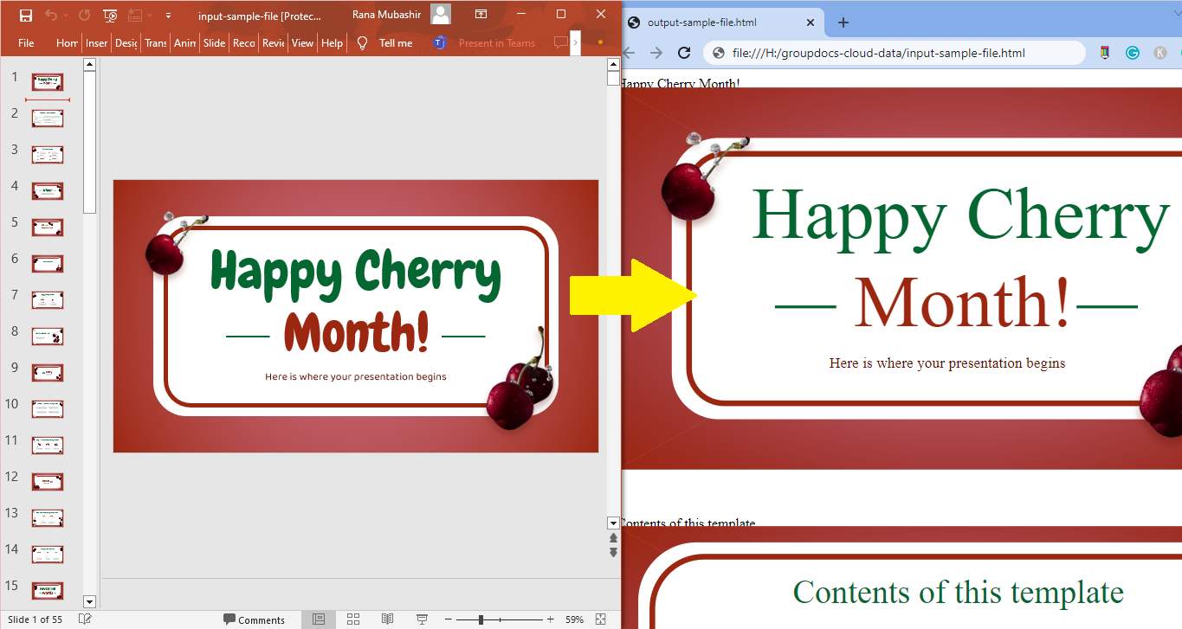Select slide 5 thumbnail
The image size is (1182, 629).
(x=47, y=227)
